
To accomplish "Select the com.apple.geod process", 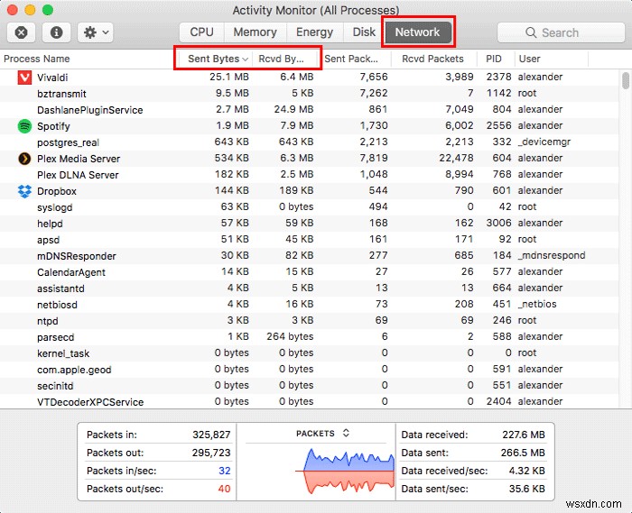I will (x=74, y=370).
